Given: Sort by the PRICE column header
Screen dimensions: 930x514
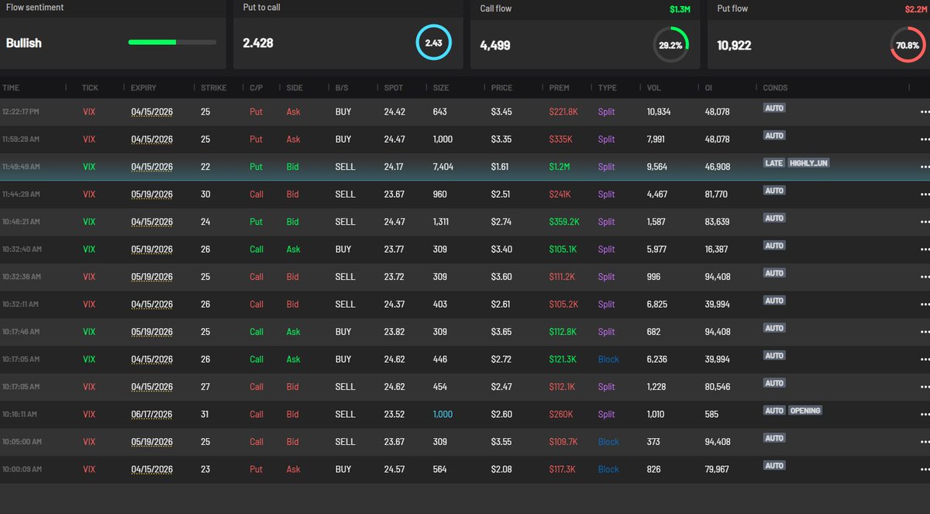Looking at the screenshot, I should pos(501,88).
